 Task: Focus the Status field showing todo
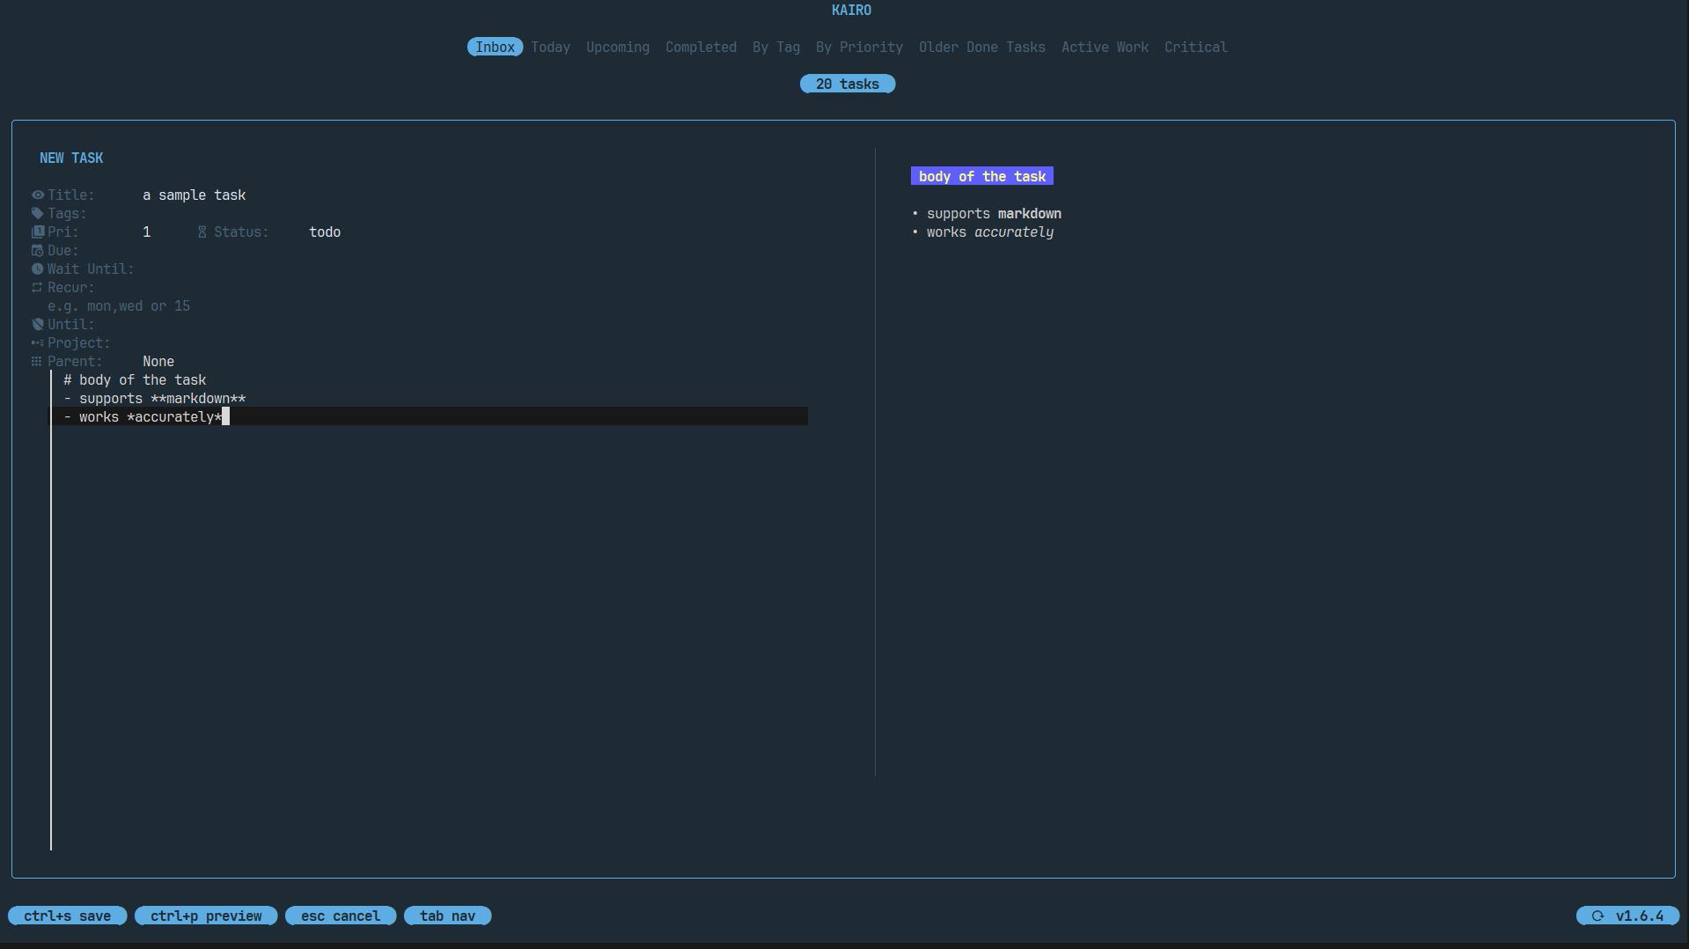pos(325,232)
